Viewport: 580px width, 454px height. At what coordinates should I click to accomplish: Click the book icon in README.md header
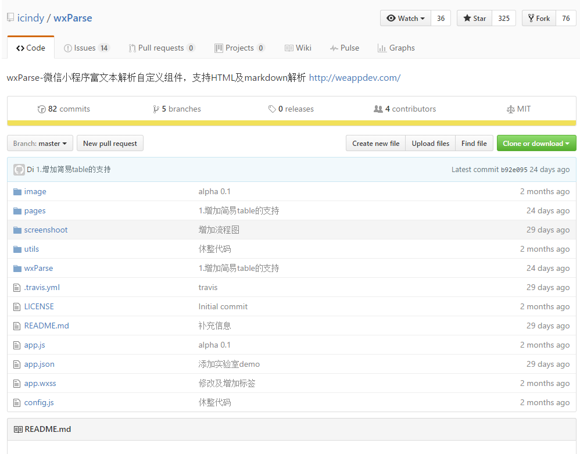[x=18, y=429]
